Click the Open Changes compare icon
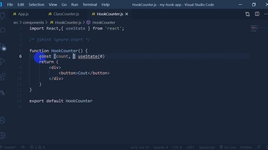This screenshot has height=150, width=268. point(247,14)
